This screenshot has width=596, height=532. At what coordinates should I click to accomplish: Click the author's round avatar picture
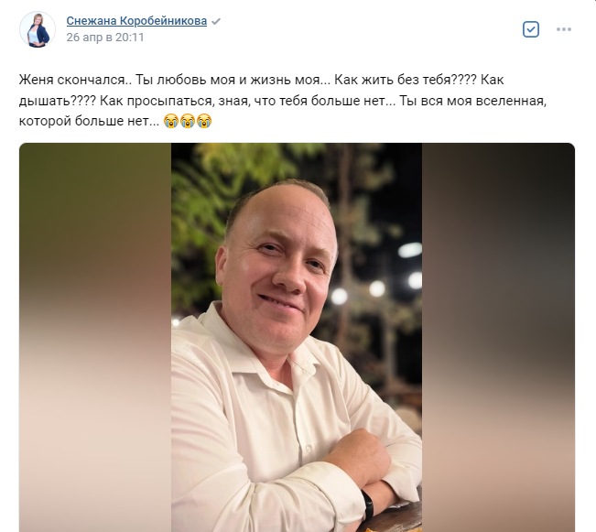click(38, 29)
